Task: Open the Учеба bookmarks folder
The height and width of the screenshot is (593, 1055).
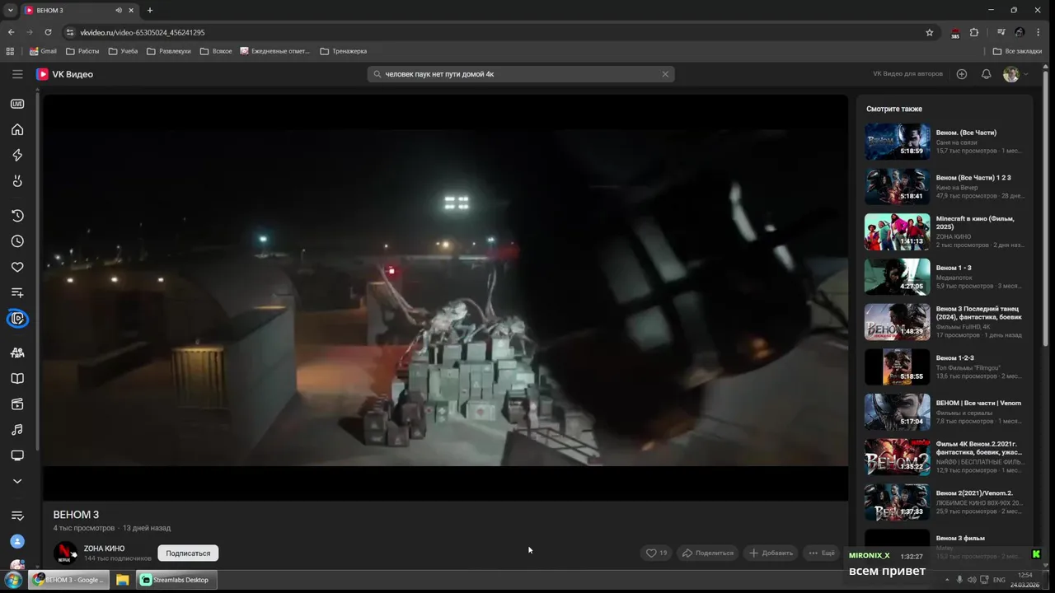Action: click(x=124, y=51)
